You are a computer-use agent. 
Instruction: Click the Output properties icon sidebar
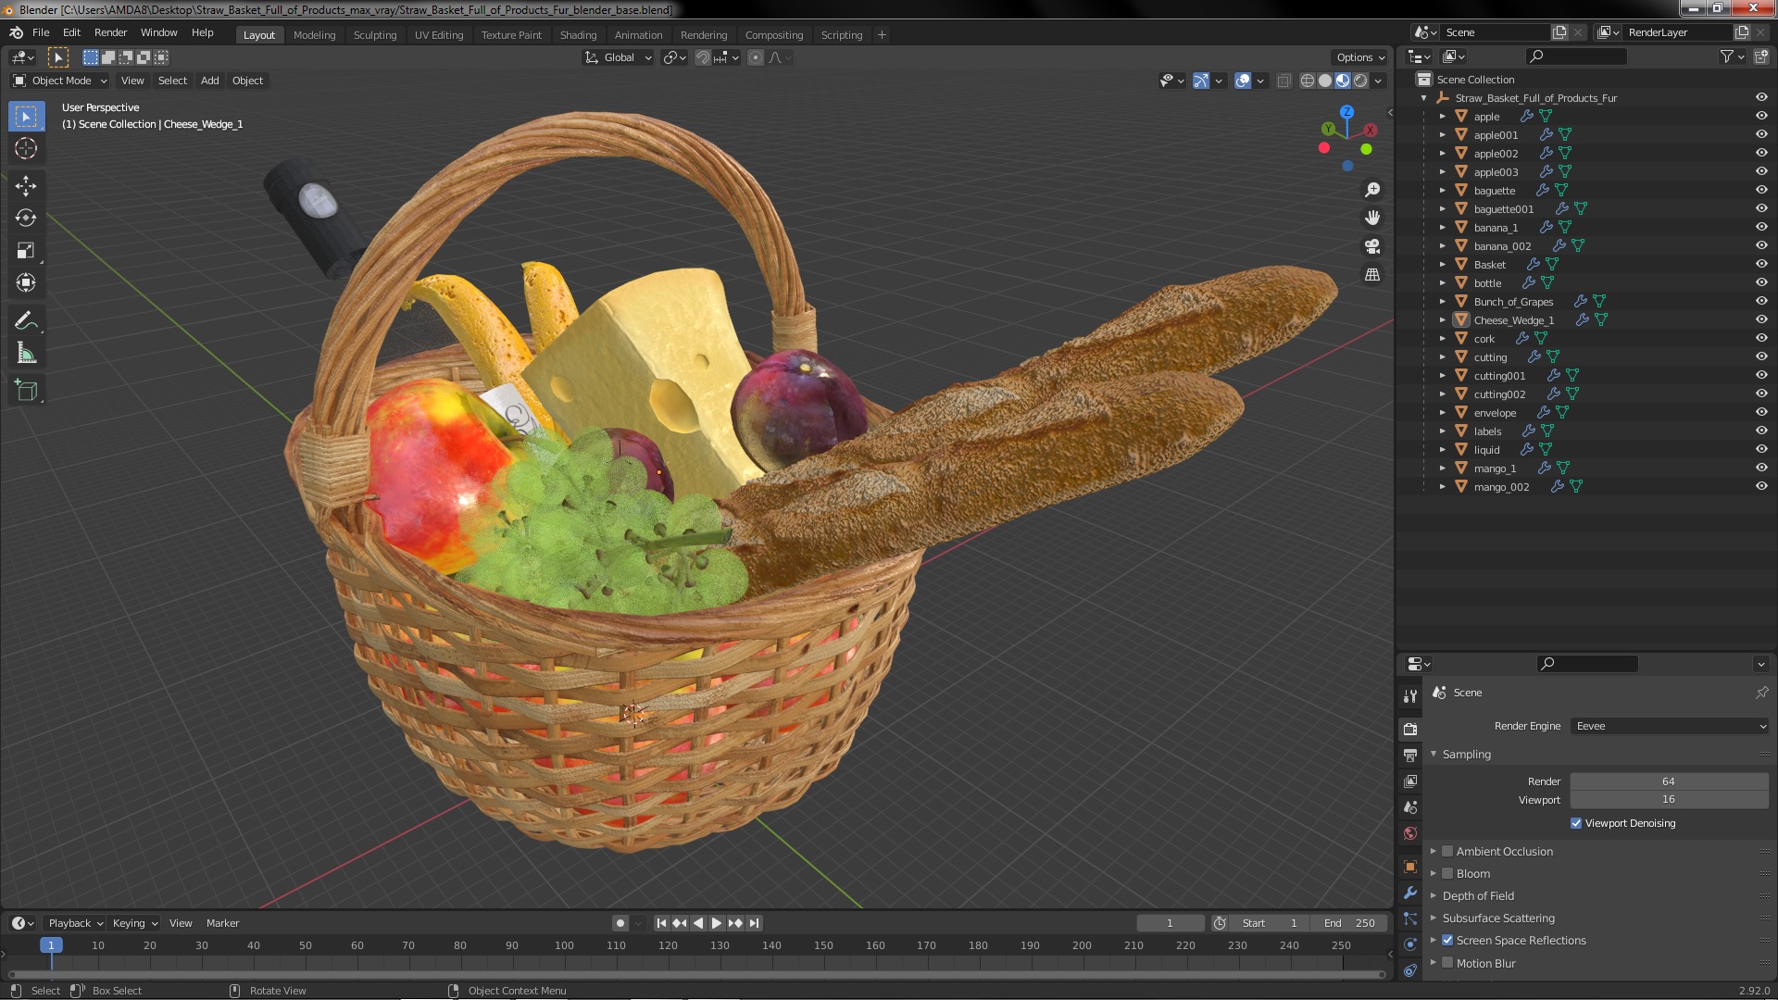tap(1410, 755)
